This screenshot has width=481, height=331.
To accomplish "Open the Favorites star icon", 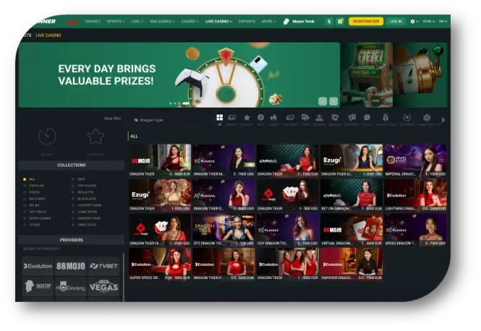I will coord(95,136).
